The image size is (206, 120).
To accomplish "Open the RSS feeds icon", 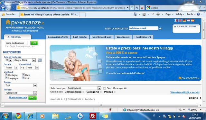I will [x=144, y=14].
